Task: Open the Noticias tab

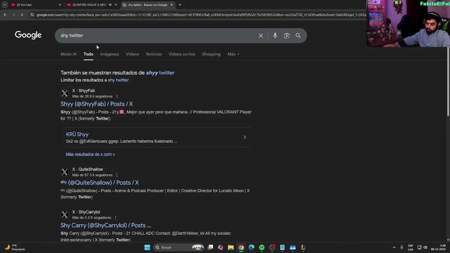Action: 154,54
